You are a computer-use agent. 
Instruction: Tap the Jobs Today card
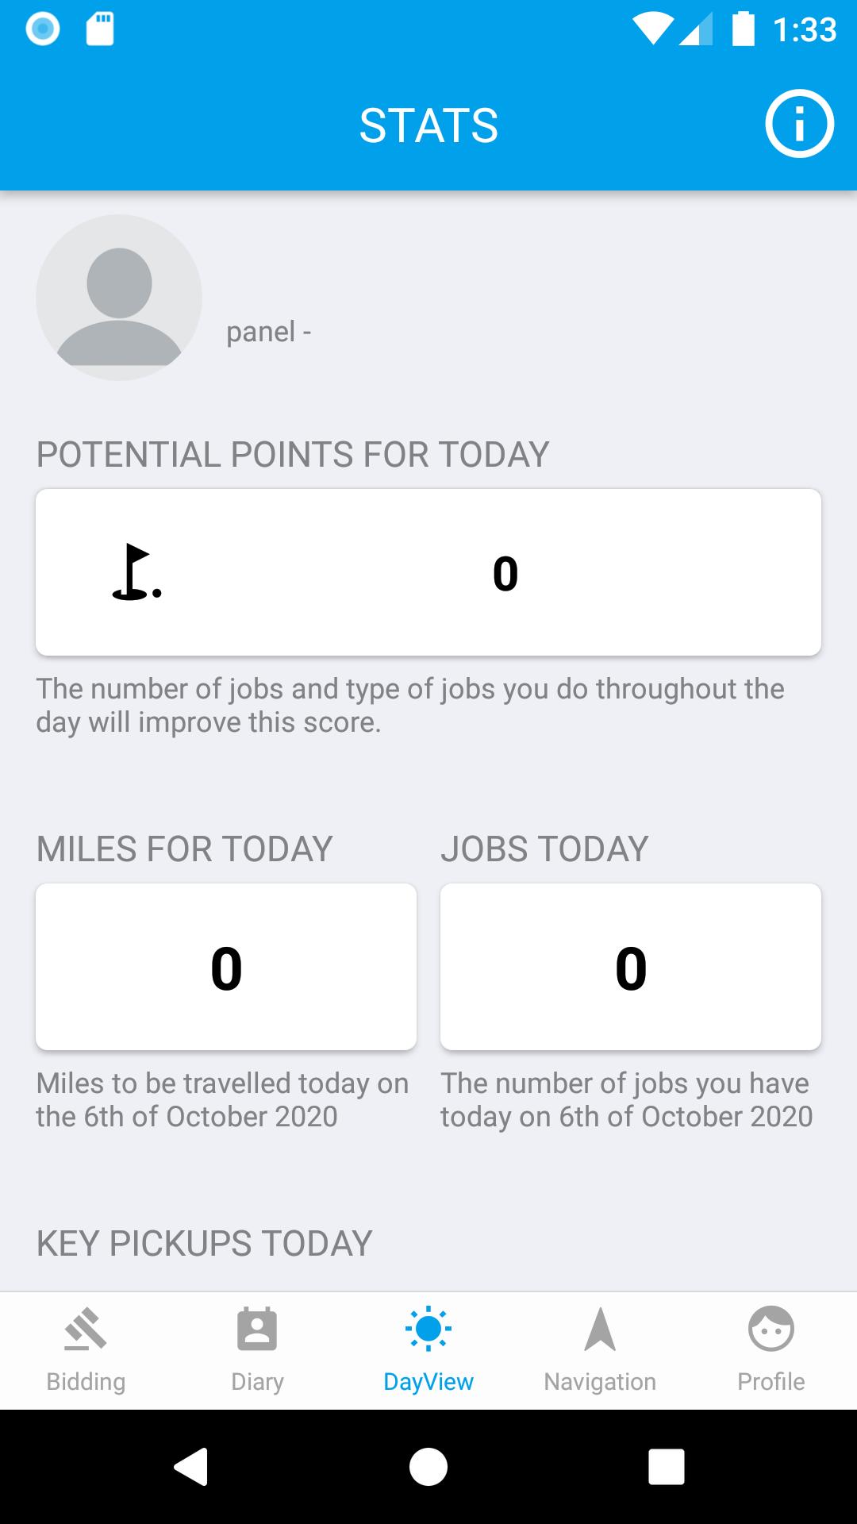(631, 967)
